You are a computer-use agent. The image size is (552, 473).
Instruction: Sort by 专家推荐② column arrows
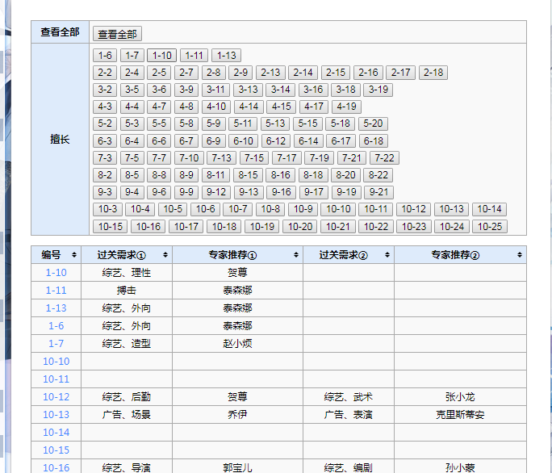coord(519,254)
